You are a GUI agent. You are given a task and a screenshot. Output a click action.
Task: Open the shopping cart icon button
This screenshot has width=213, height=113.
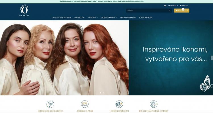[177, 10]
